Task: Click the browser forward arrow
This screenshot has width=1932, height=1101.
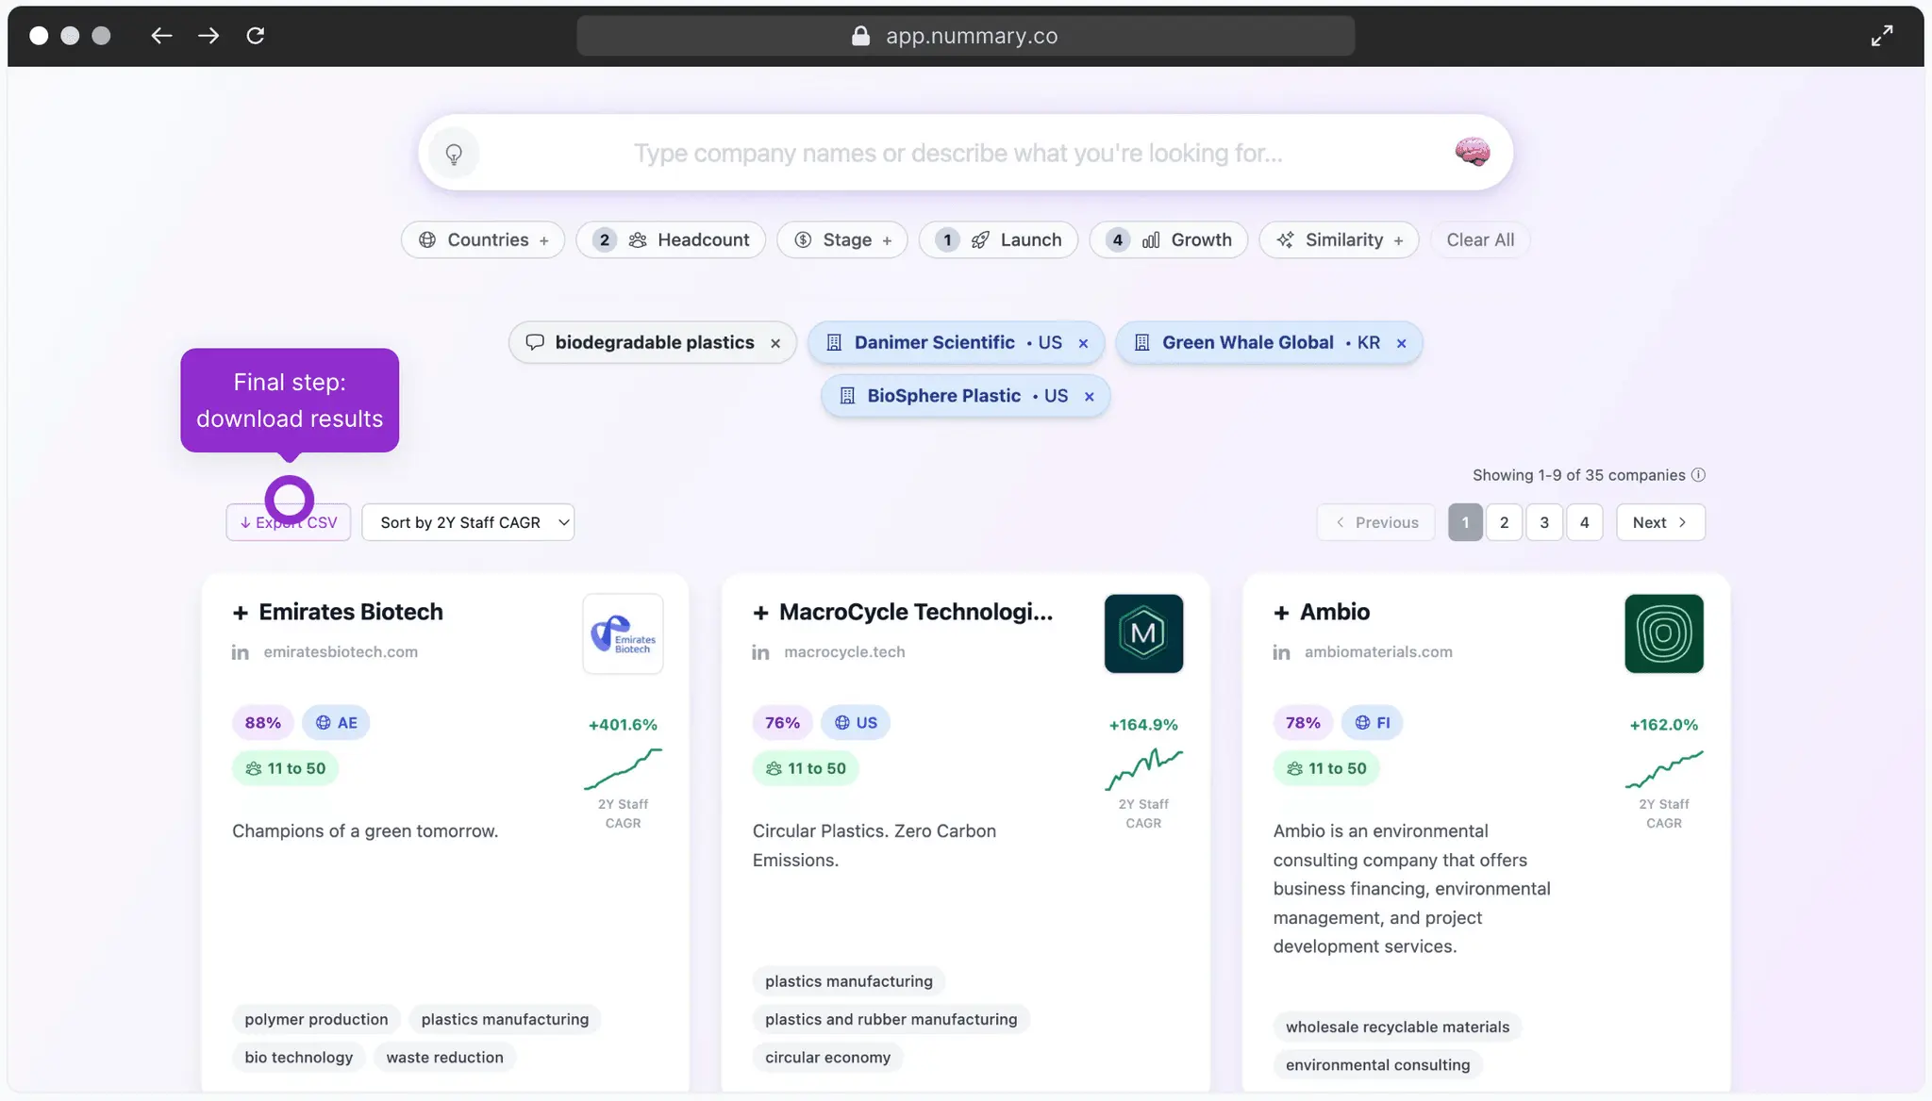Action: pyautogui.click(x=208, y=36)
